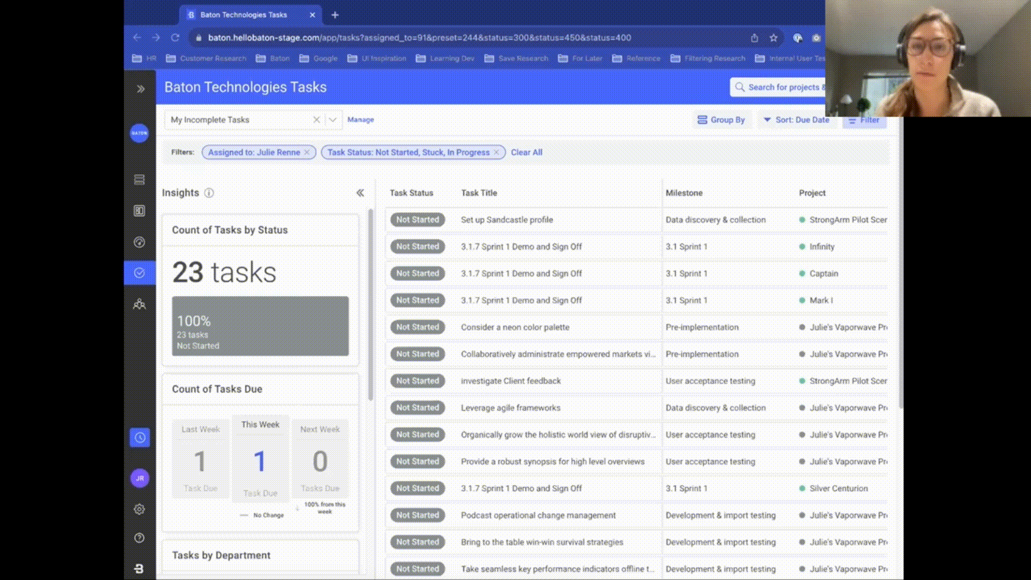Remove the Task Status filter chip
1031x580 pixels.
(x=497, y=153)
